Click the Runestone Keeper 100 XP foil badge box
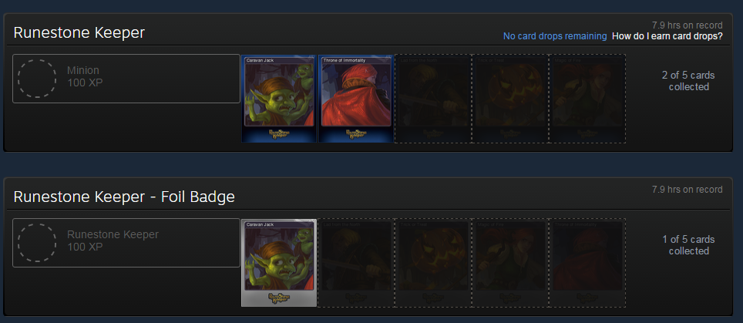 [x=126, y=243]
